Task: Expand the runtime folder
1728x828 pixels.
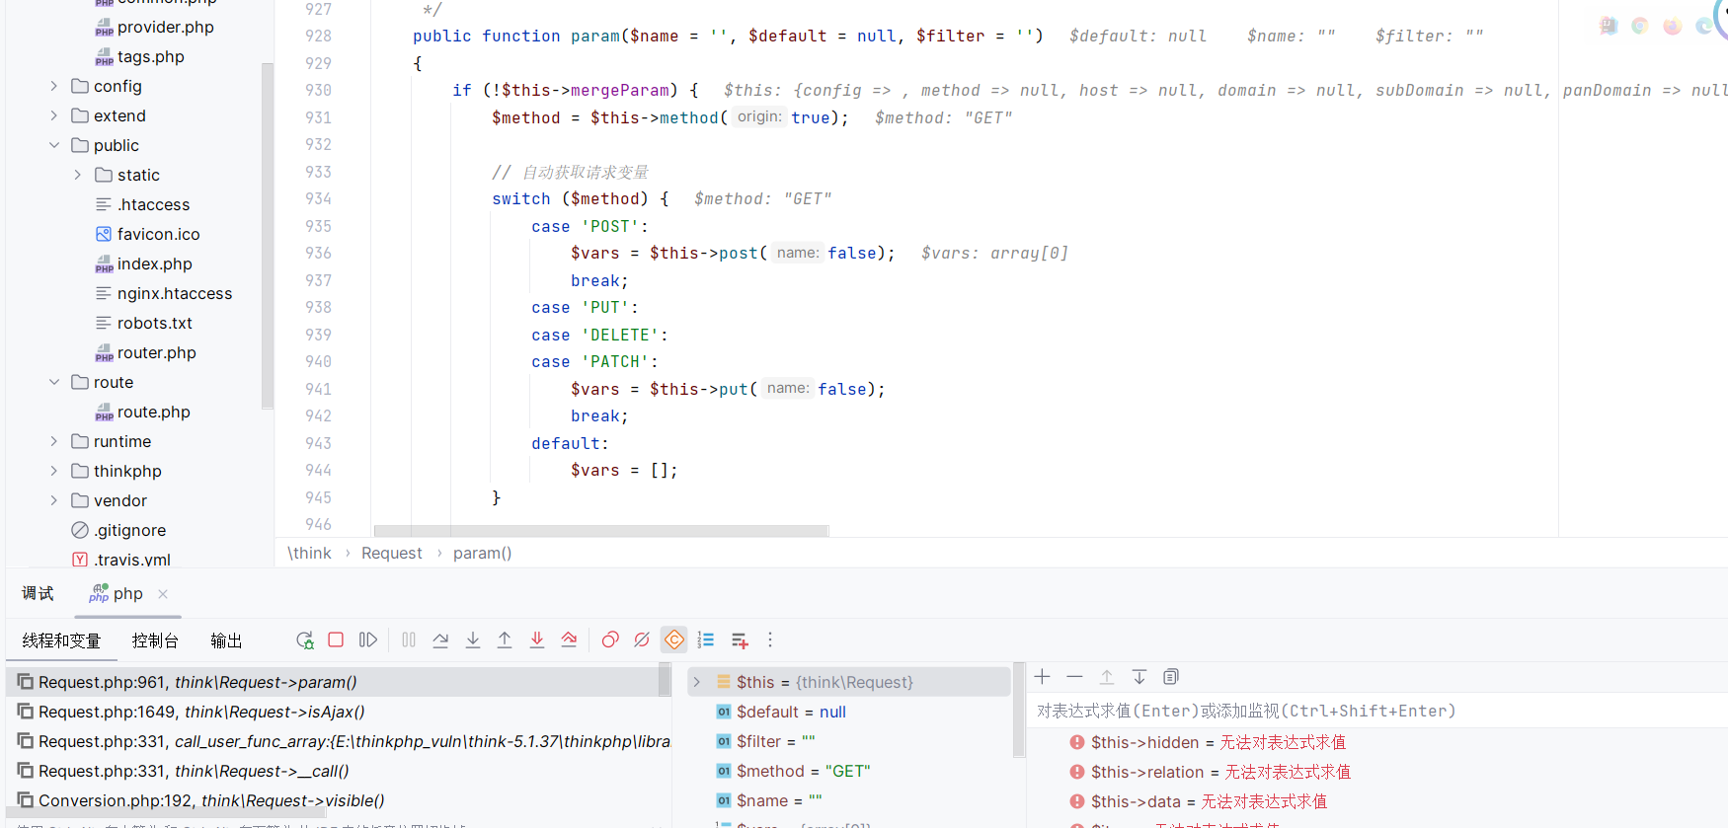Action: click(x=54, y=441)
